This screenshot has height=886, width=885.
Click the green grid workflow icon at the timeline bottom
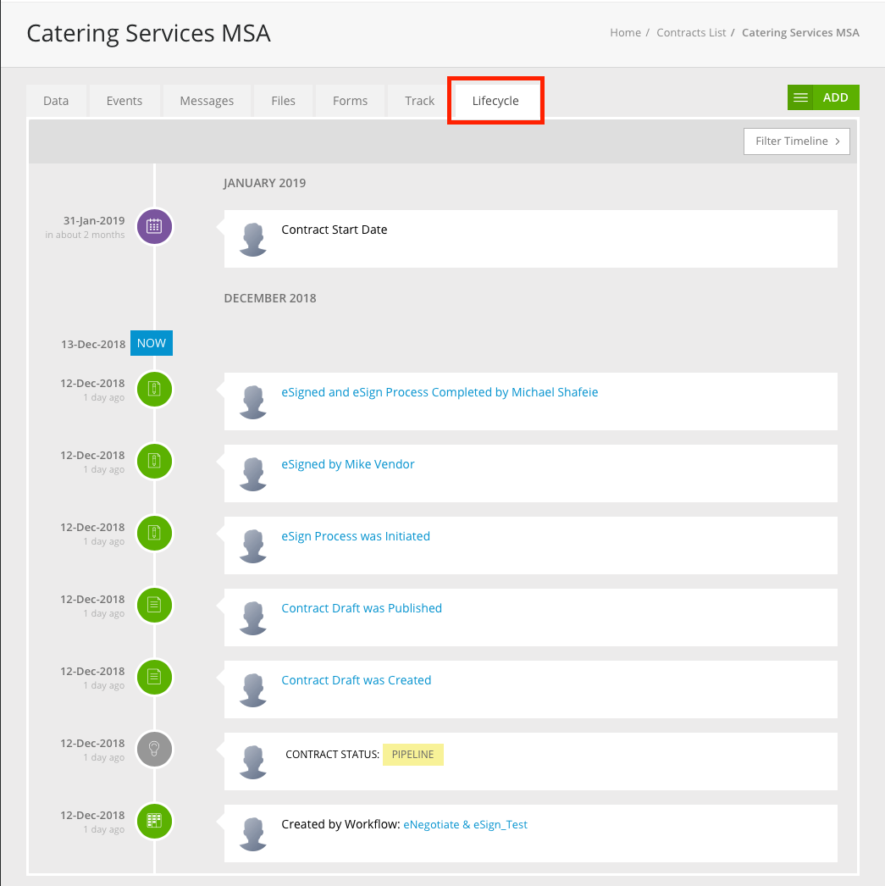click(154, 821)
